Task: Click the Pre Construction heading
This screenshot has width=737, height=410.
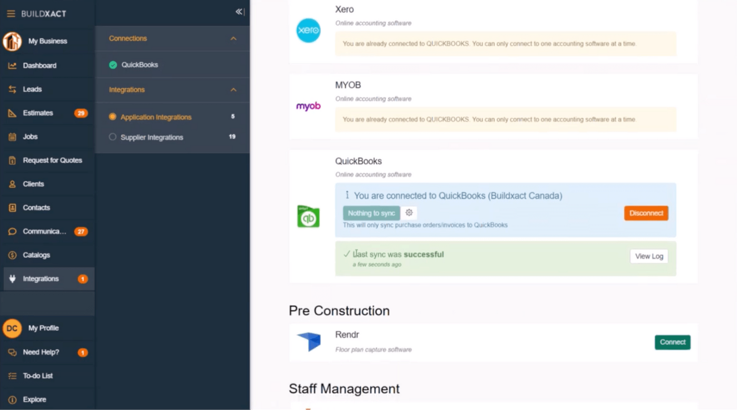Action: click(339, 311)
